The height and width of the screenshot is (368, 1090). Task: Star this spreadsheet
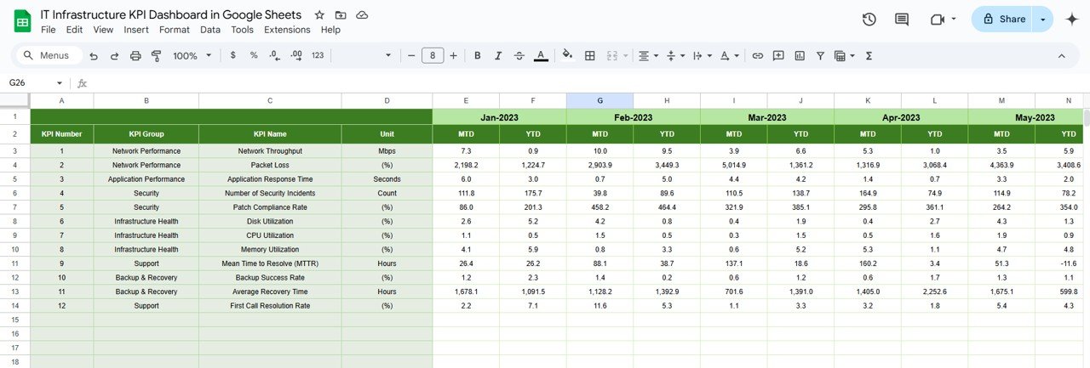[x=319, y=15]
